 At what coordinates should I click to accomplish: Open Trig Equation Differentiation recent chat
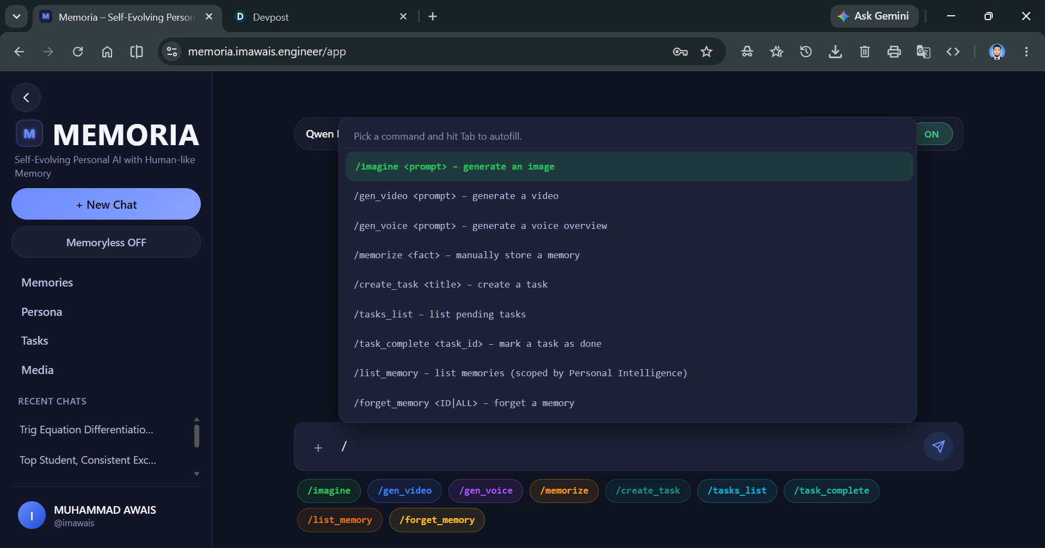click(x=87, y=429)
